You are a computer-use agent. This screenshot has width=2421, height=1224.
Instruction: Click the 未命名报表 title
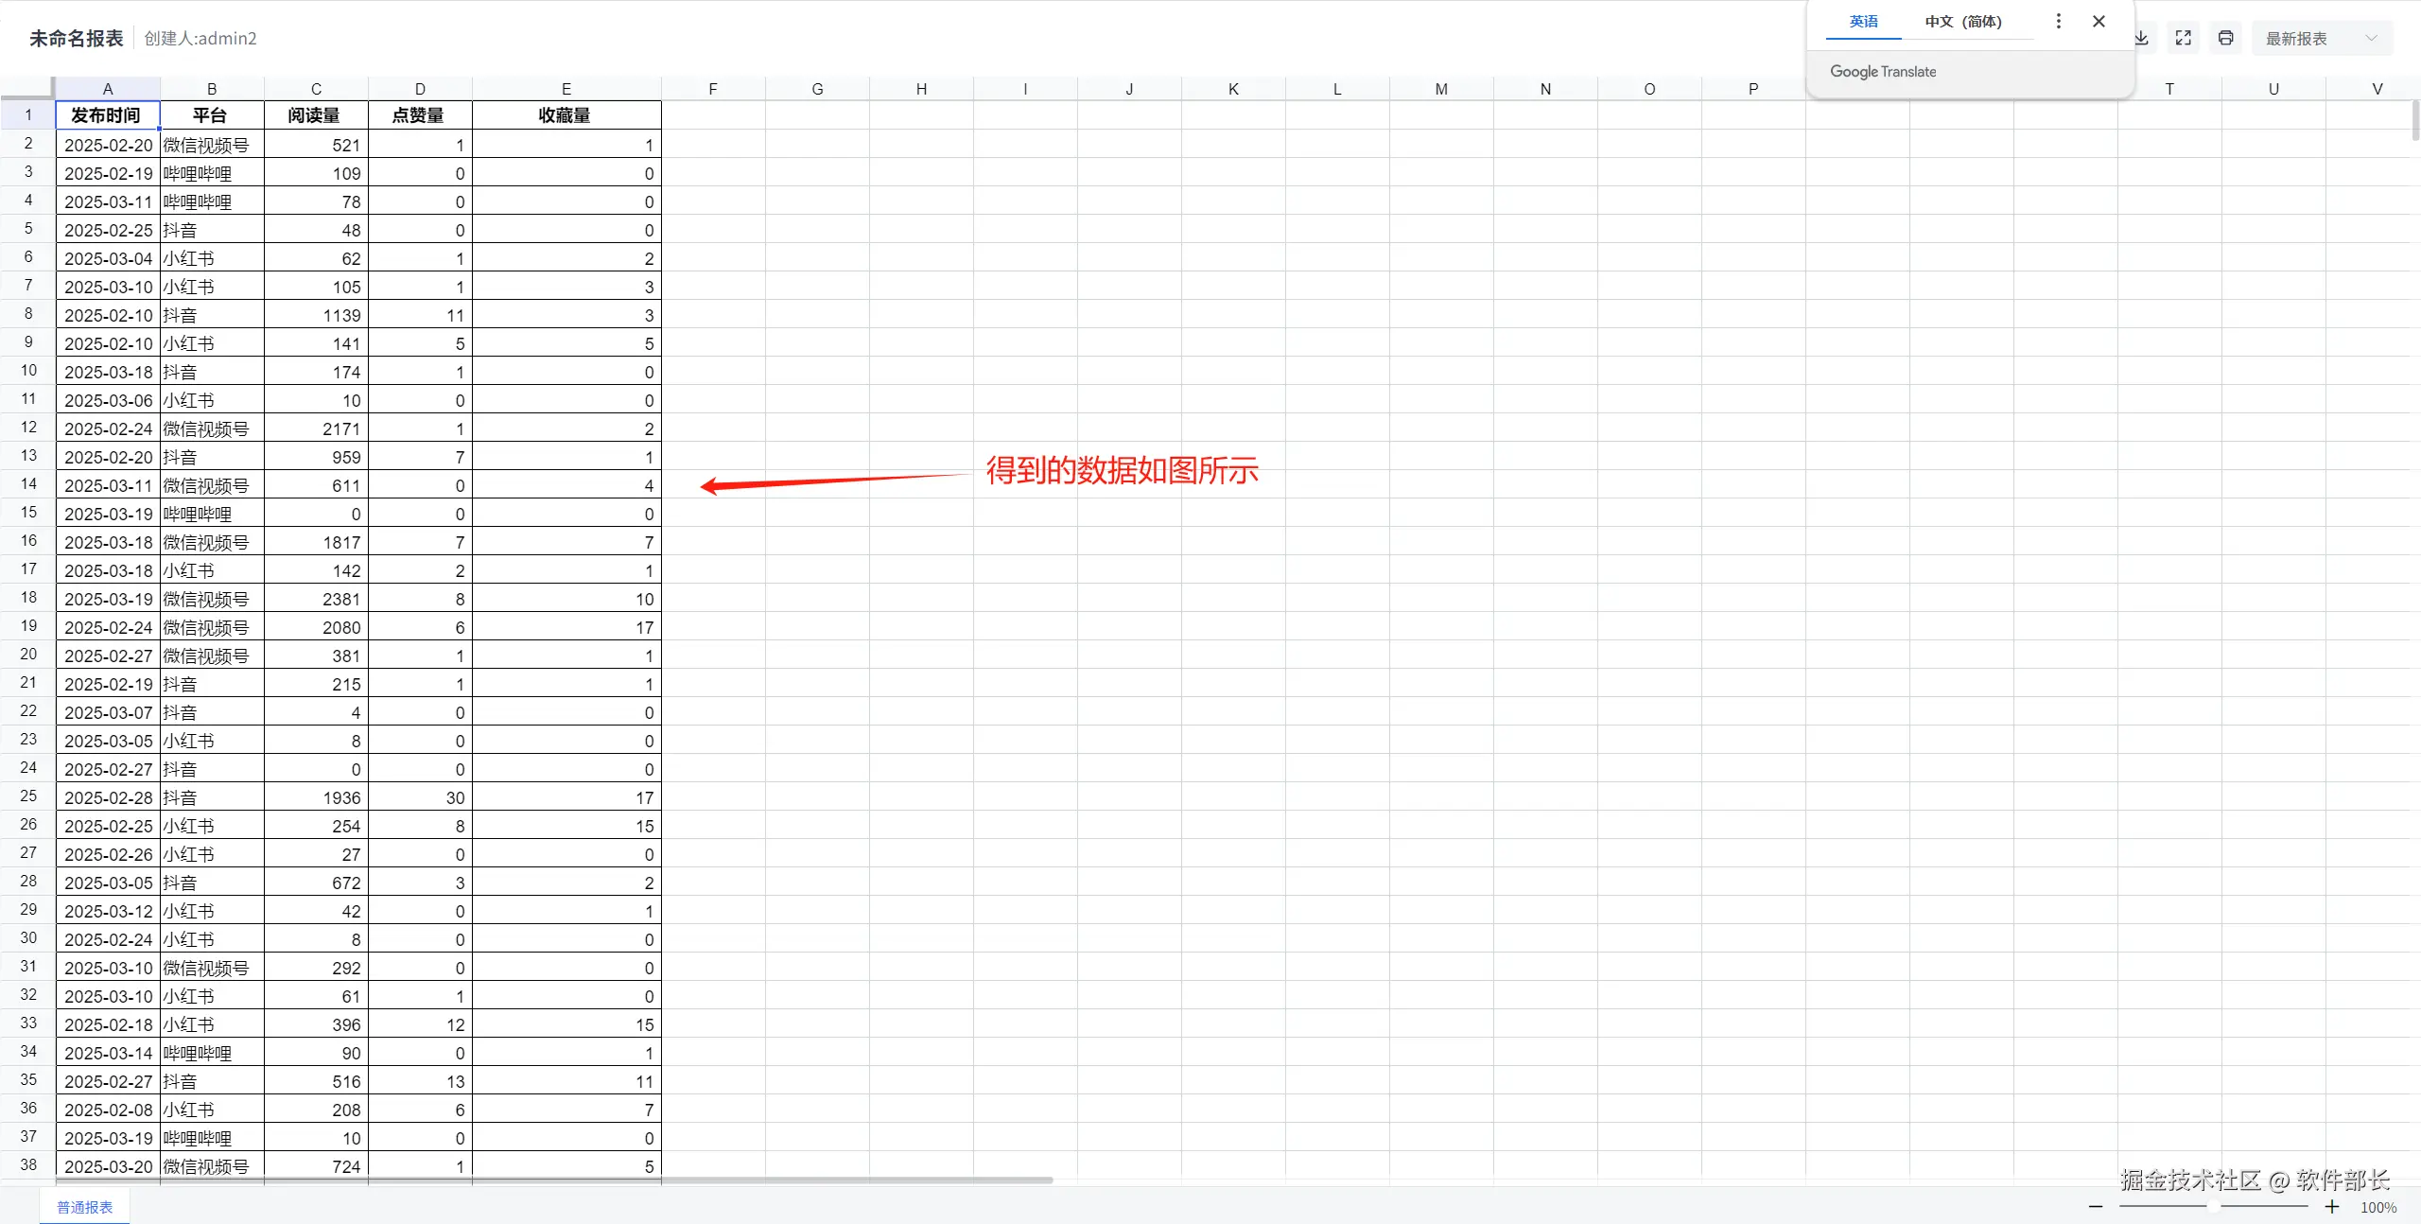click(76, 38)
